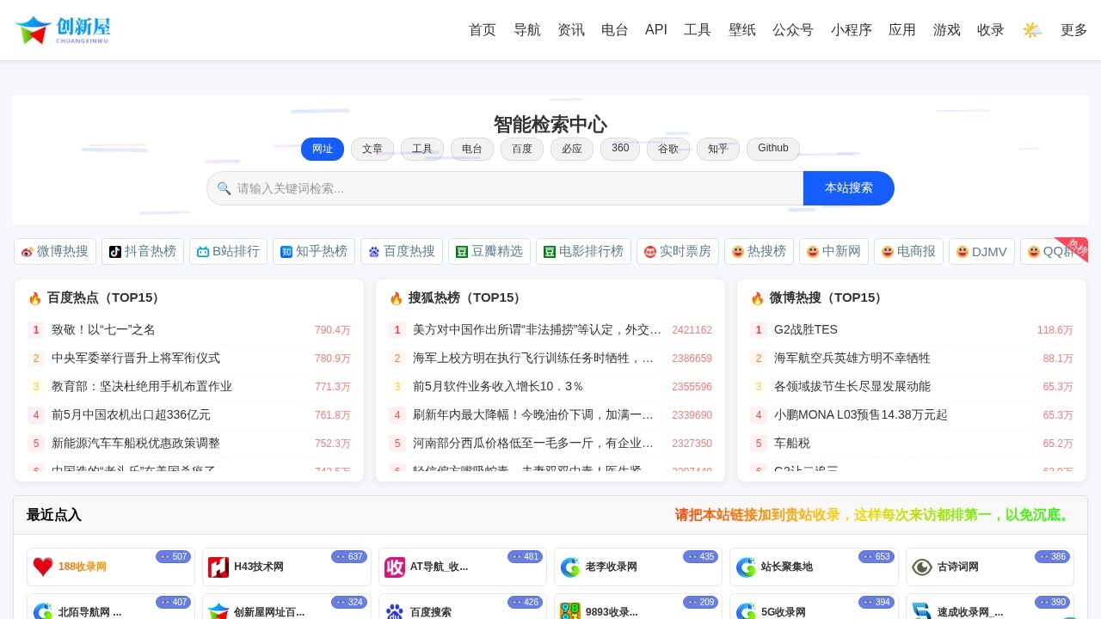Switch search engine to 百度
Screen dimensions: 1101x619
[x=522, y=149]
